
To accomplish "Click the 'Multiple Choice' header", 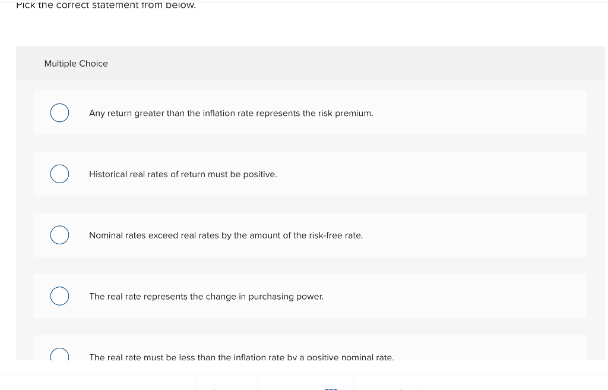I will coord(76,64).
